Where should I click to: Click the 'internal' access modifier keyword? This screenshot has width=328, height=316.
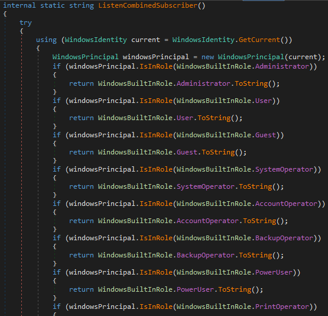(20, 5)
